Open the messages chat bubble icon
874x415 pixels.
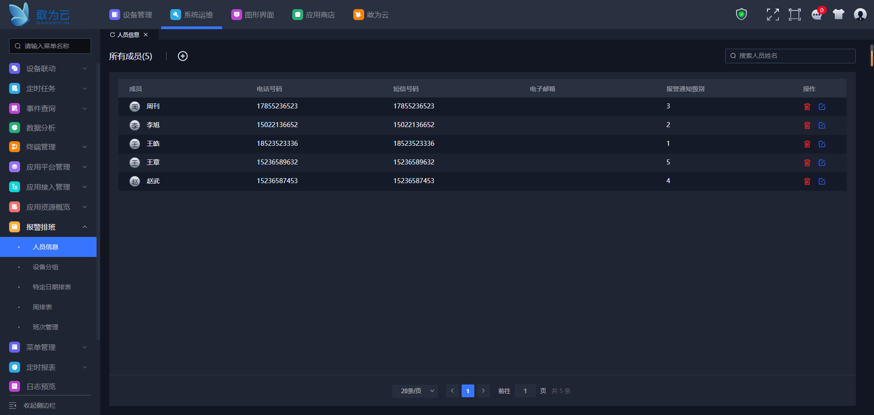point(817,15)
